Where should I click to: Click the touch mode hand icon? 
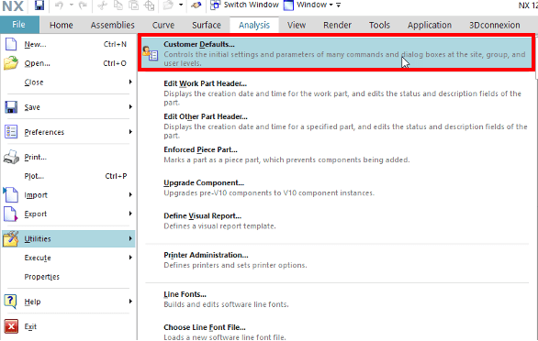coord(196,5)
